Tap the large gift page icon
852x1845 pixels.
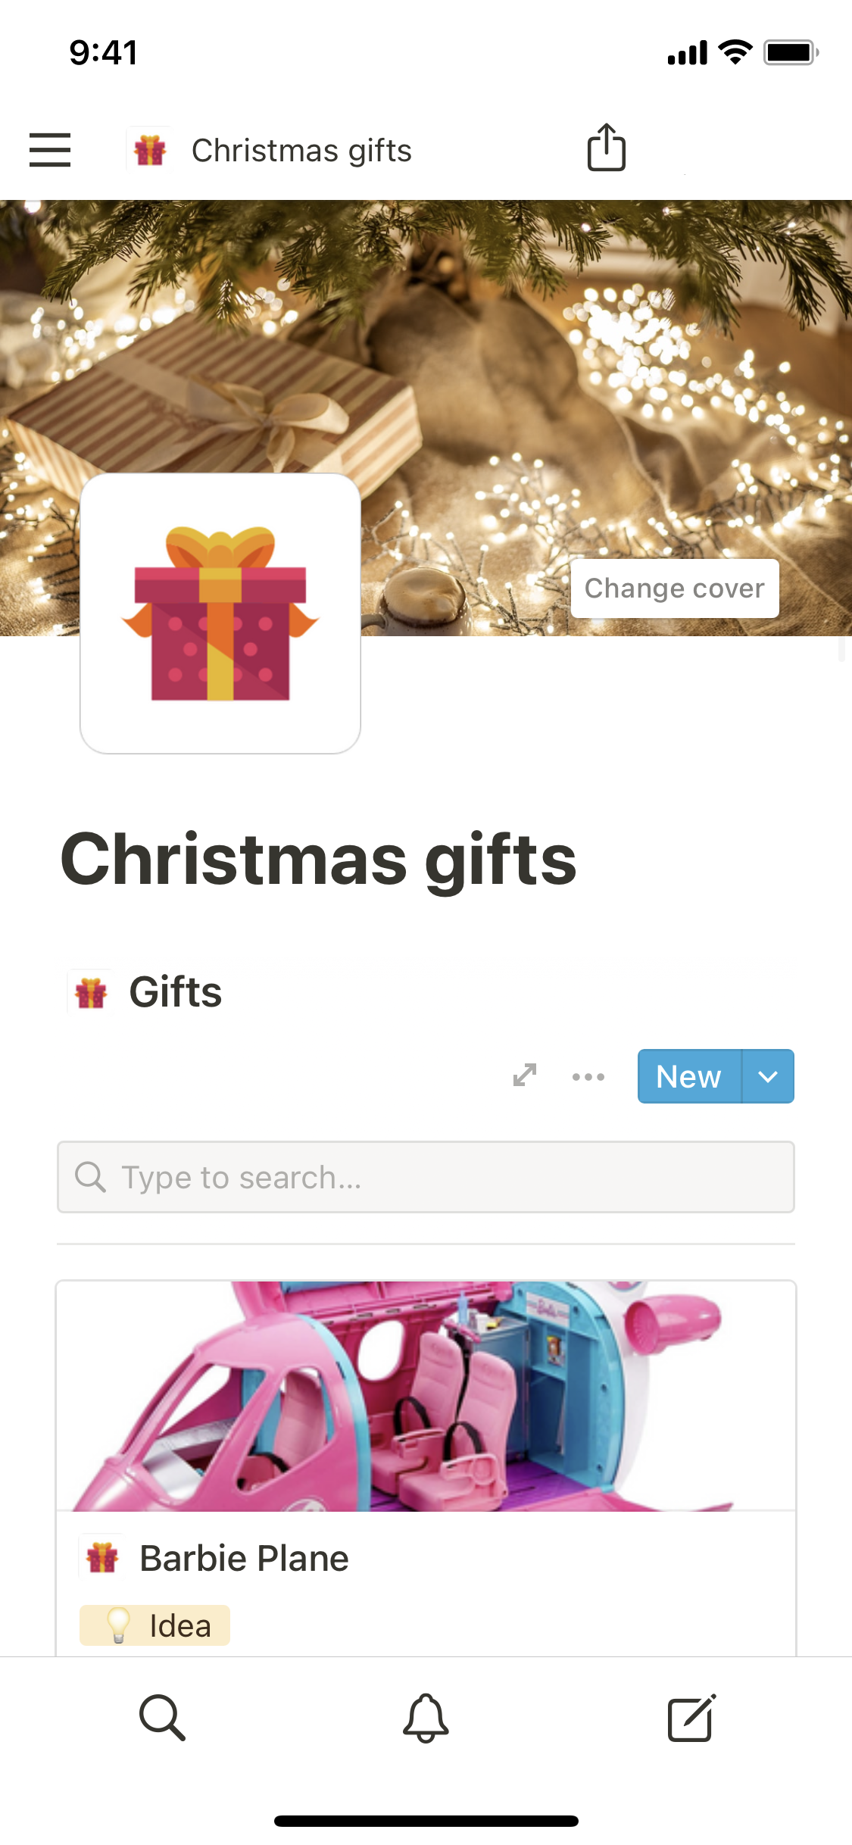220,613
